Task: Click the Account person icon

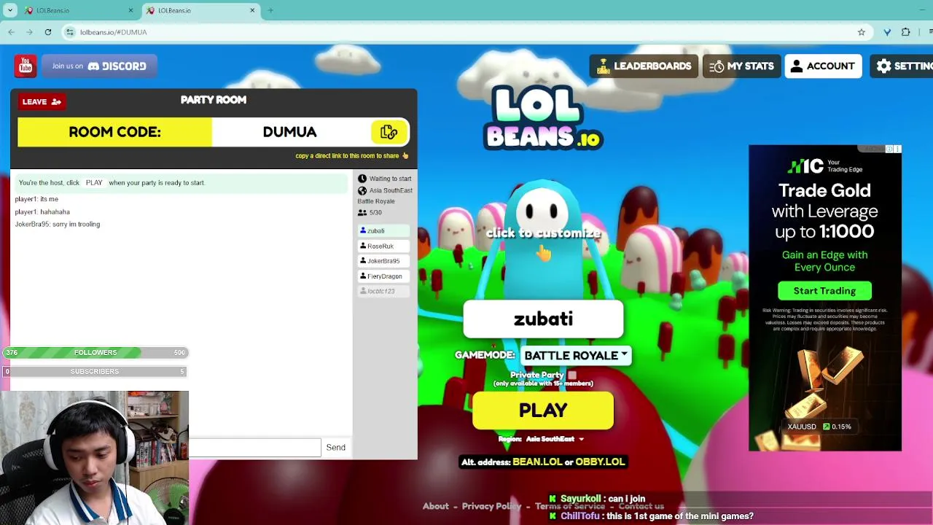Action: pyautogui.click(x=797, y=66)
